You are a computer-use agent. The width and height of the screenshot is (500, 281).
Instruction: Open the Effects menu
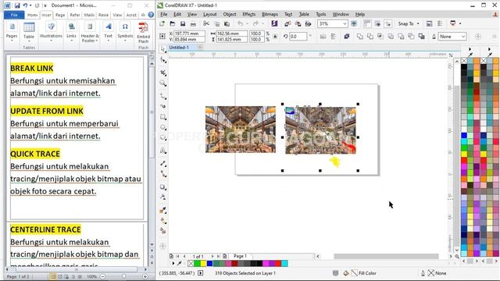pos(248,14)
